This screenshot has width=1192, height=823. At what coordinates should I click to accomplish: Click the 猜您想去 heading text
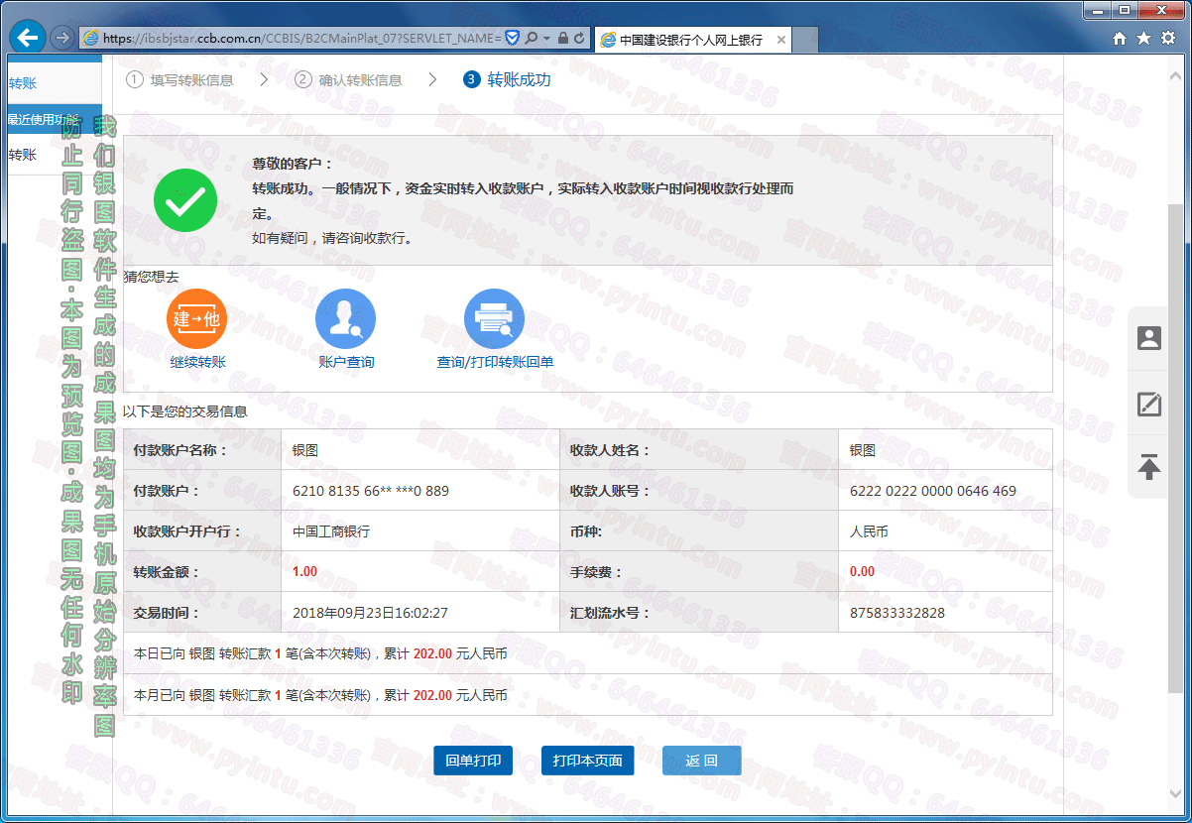click(151, 277)
